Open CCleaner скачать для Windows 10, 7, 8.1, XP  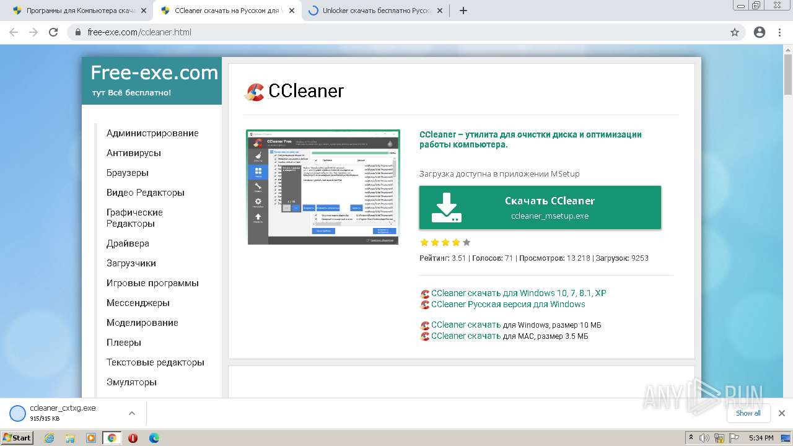(519, 293)
